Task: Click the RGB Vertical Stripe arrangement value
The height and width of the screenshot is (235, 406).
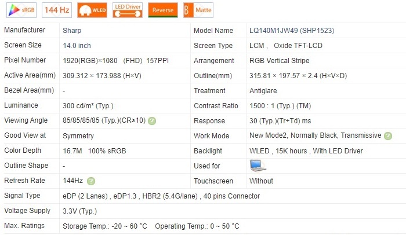Action: coord(280,61)
